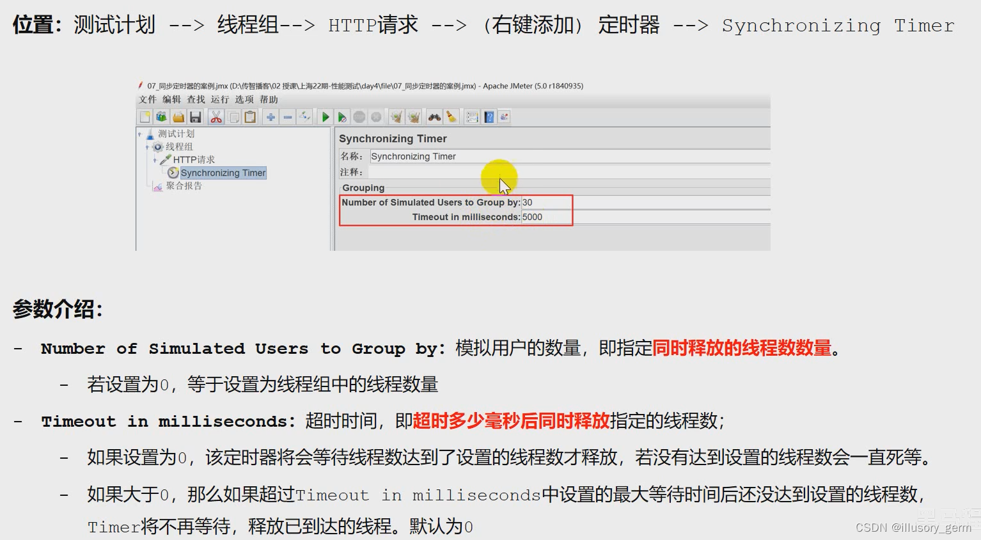Select 测试计划 in the tree
This screenshot has height=540, width=981.
click(x=177, y=134)
